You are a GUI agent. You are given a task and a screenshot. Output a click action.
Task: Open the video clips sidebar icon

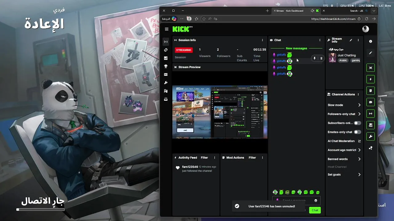(166, 75)
